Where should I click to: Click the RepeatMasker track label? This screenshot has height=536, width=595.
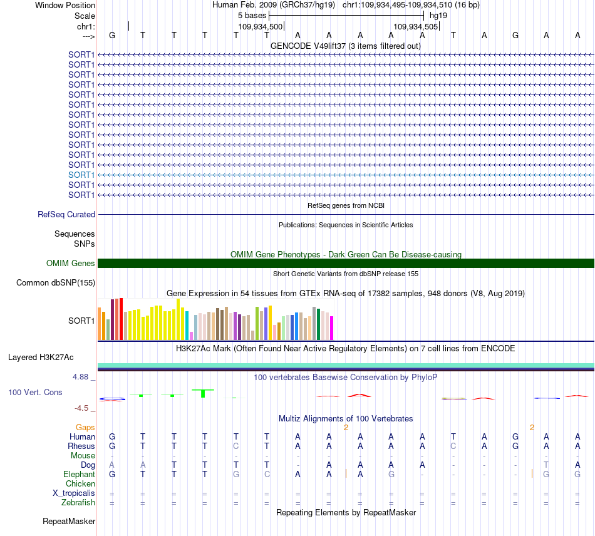pyautogui.click(x=69, y=522)
